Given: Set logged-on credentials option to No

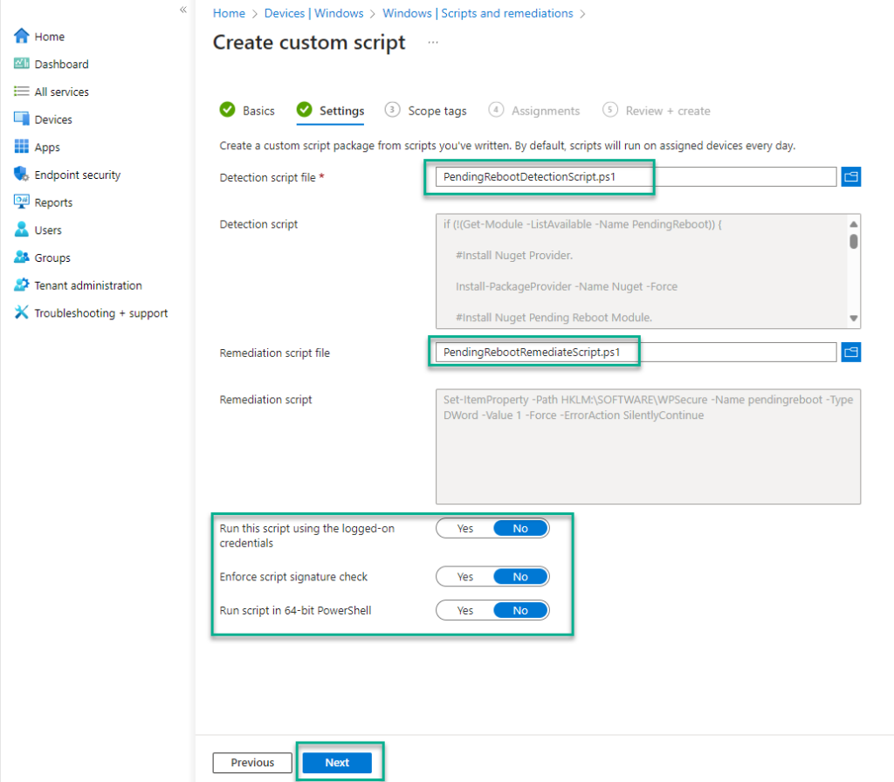Looking at the screenshot, I should [x=520, y=528].
